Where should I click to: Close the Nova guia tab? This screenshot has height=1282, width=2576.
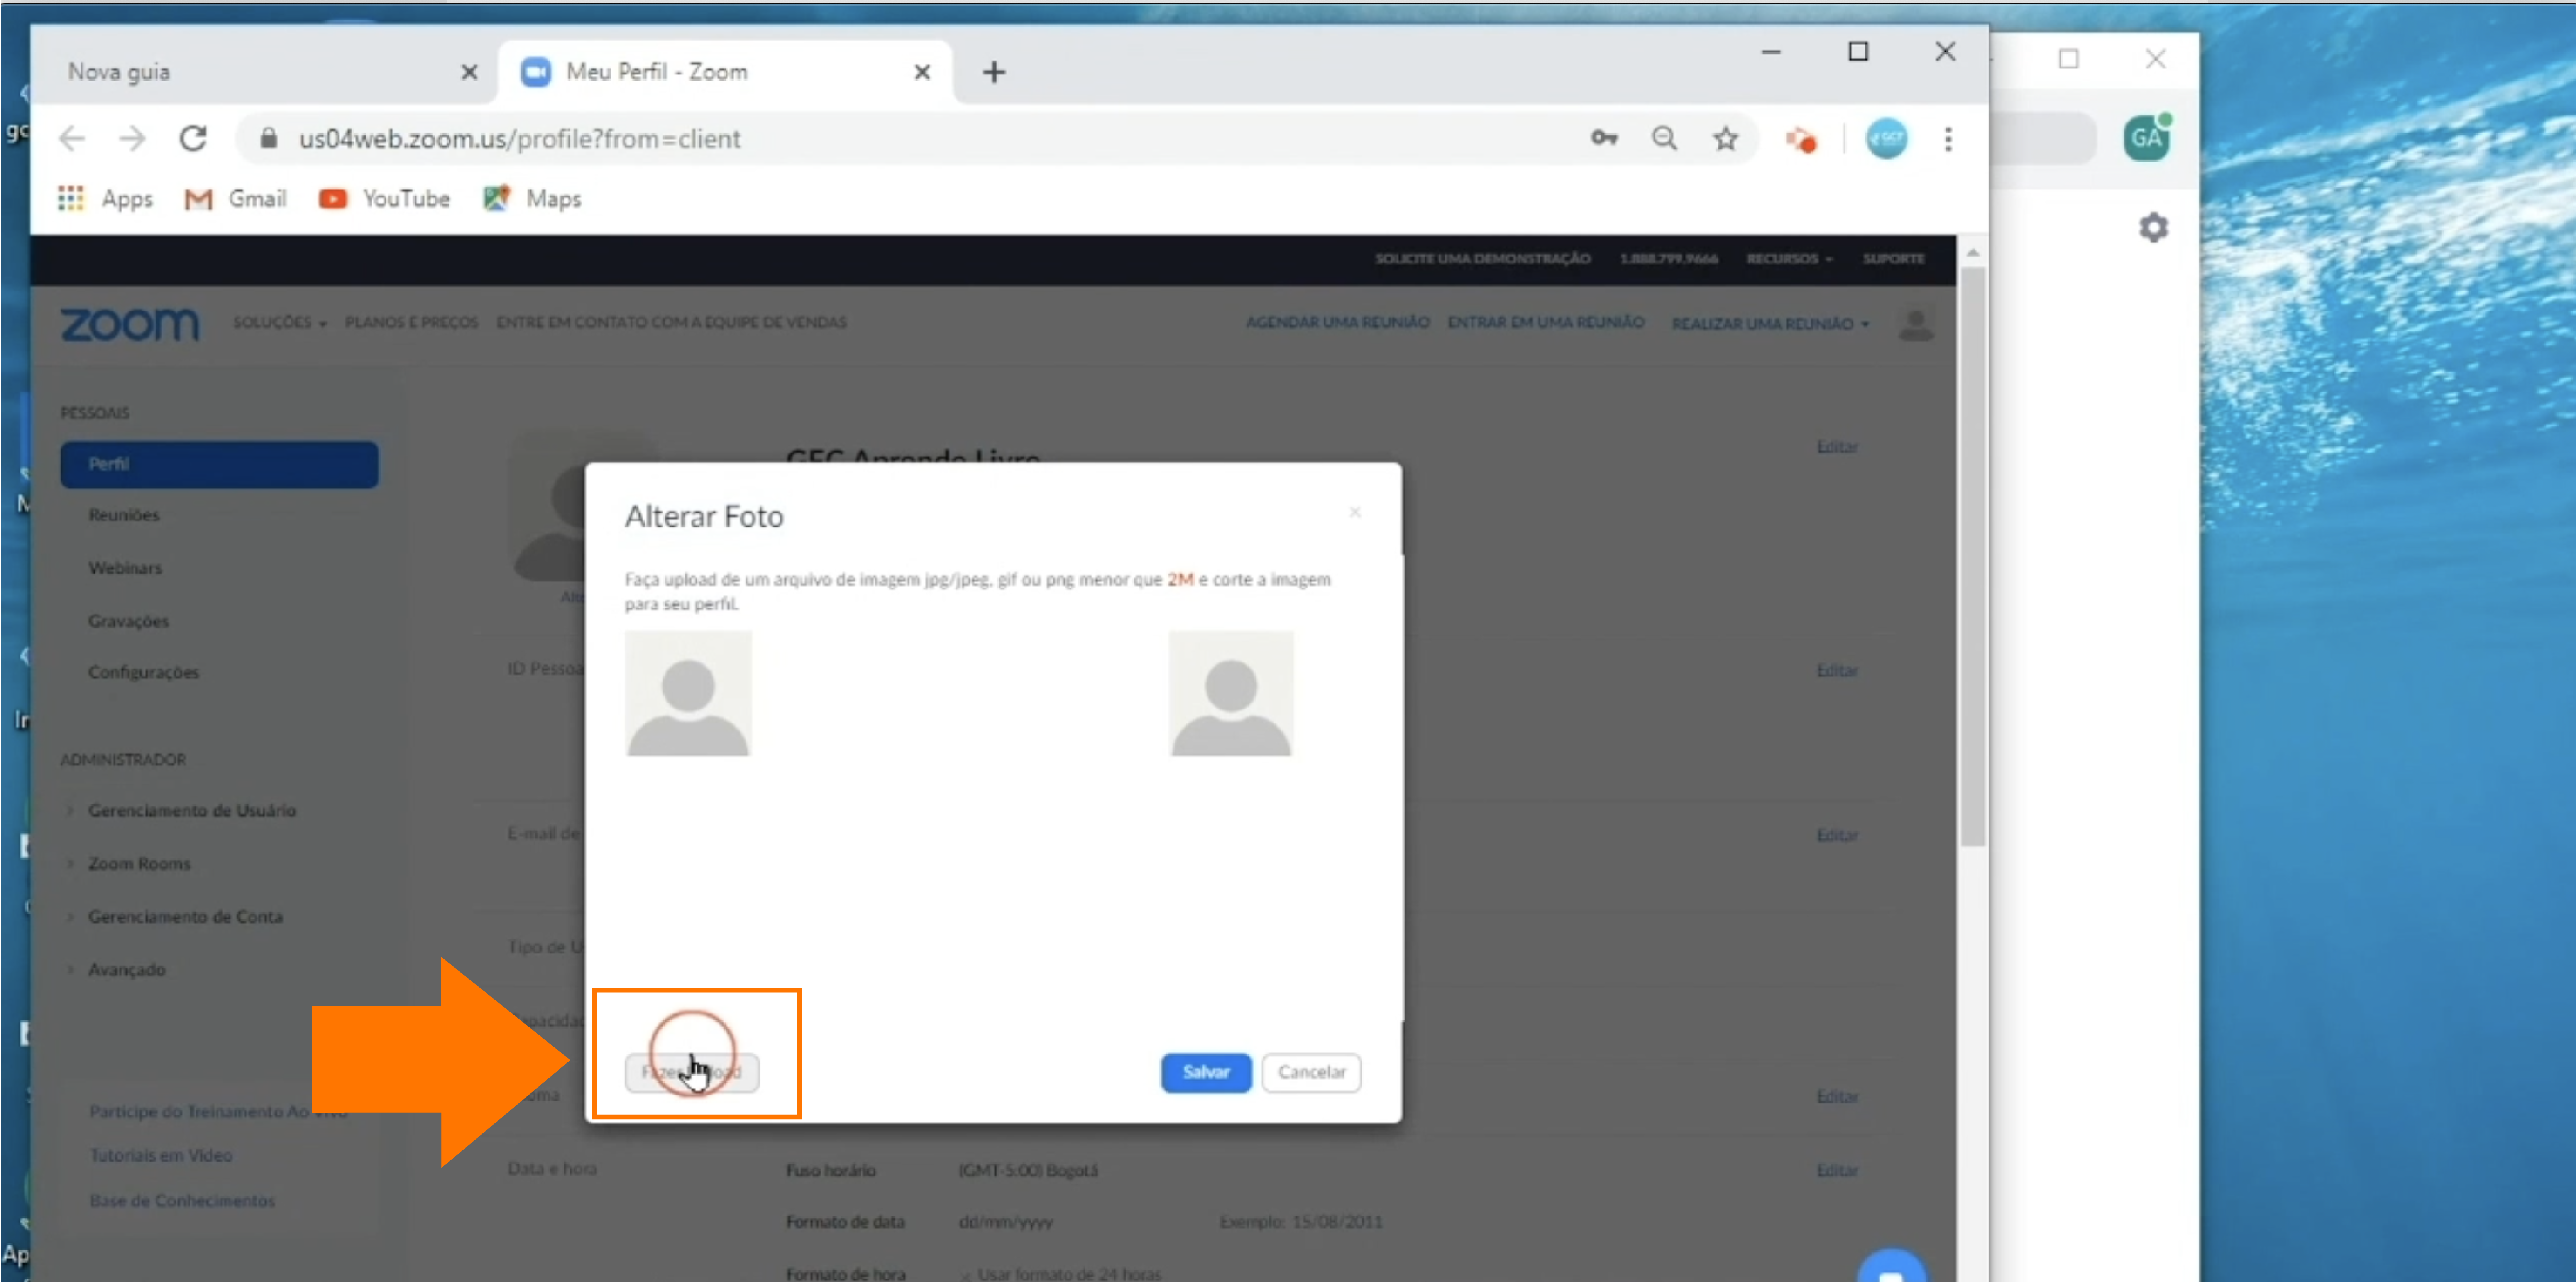[x=469, y=72]
